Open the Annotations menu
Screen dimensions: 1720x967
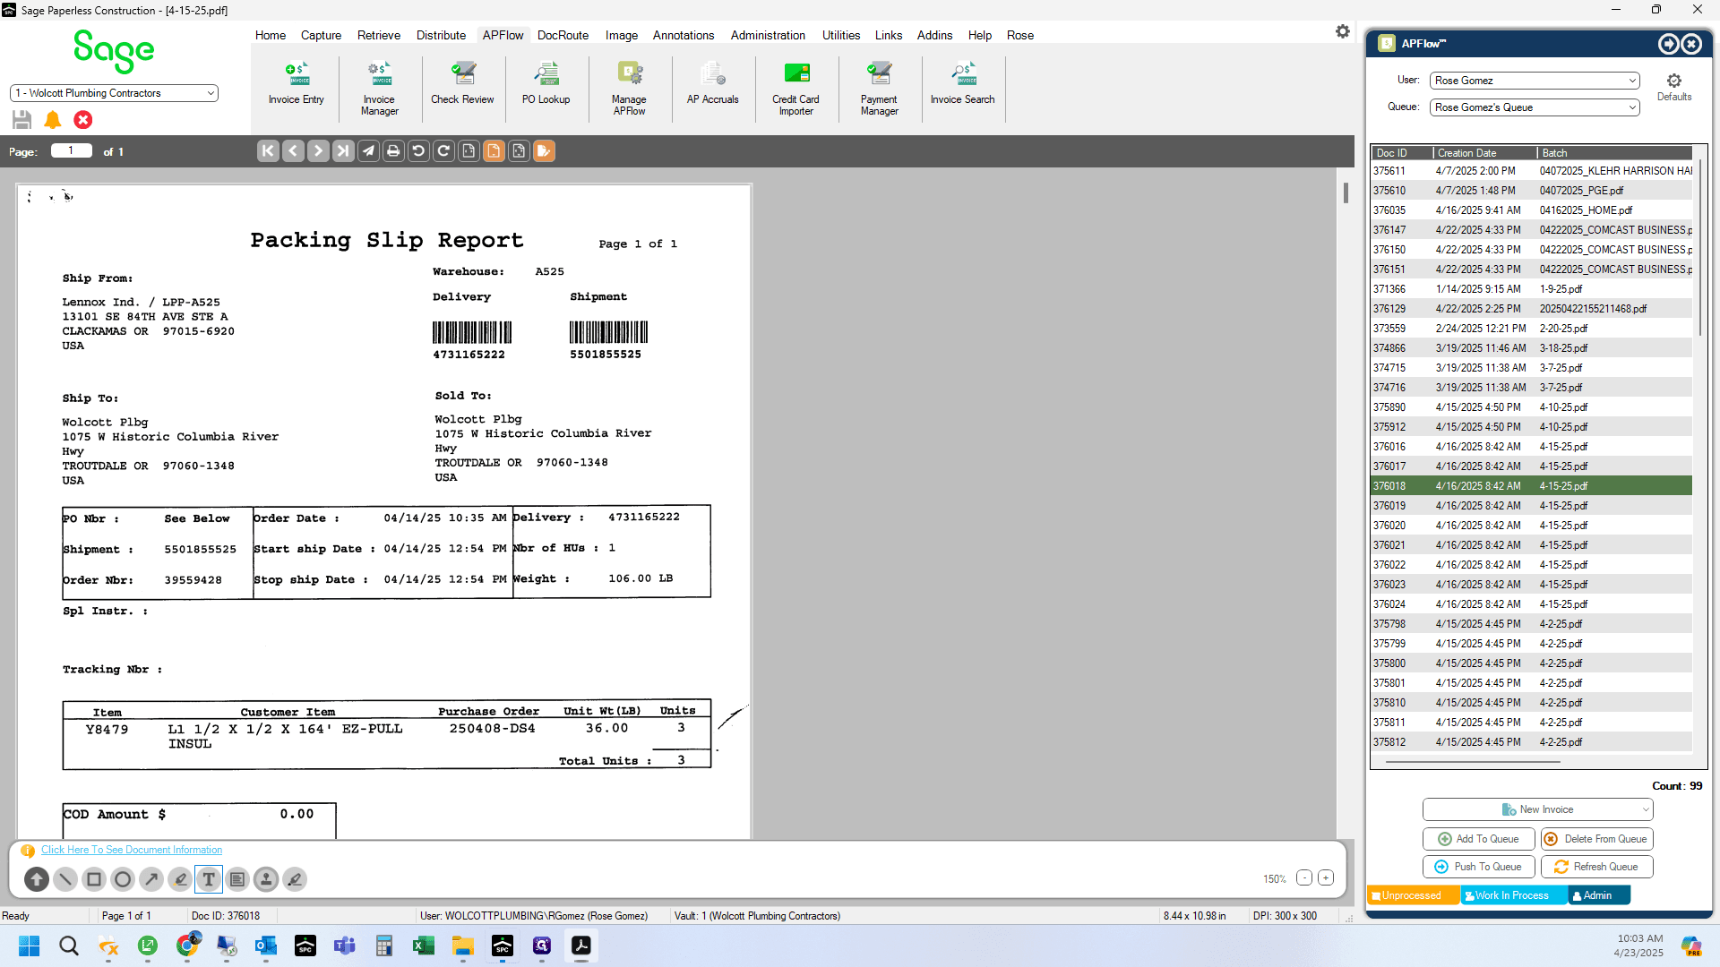(684, 36)
